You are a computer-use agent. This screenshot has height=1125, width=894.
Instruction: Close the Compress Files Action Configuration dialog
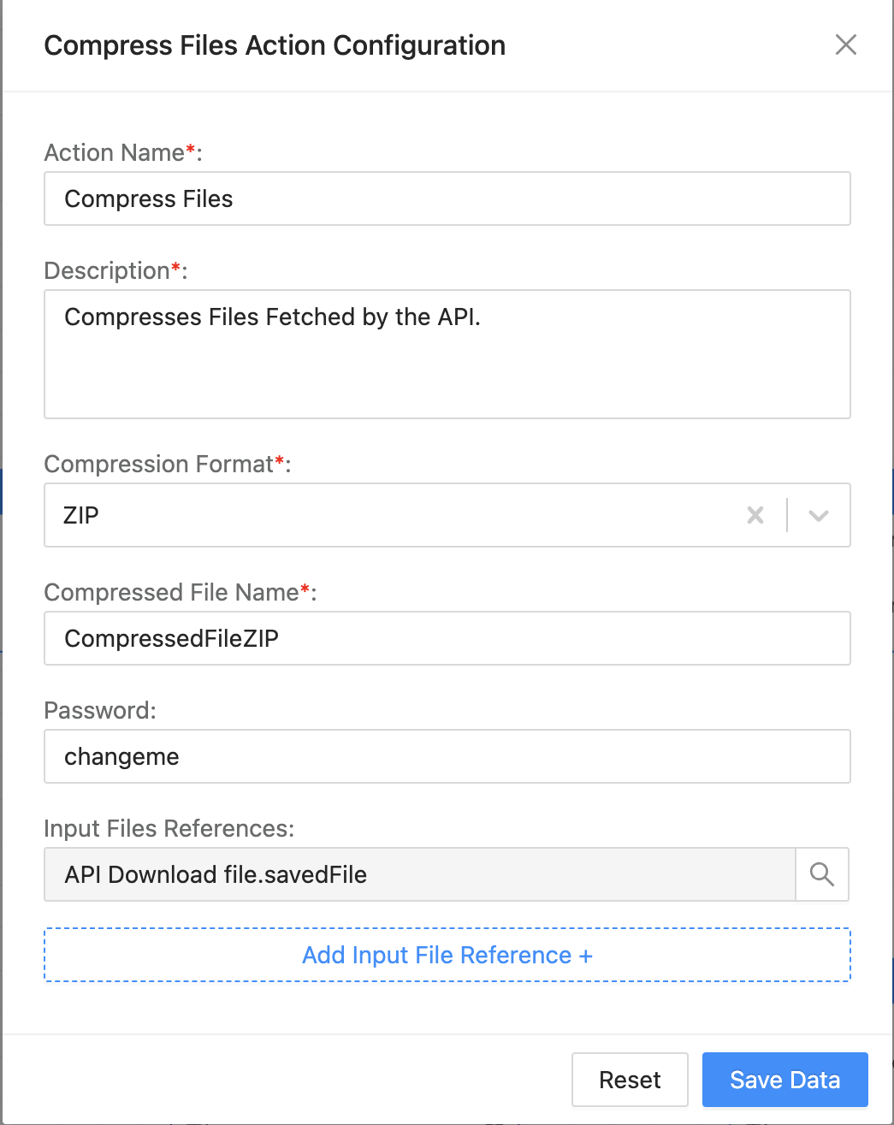tap(845, 45)
